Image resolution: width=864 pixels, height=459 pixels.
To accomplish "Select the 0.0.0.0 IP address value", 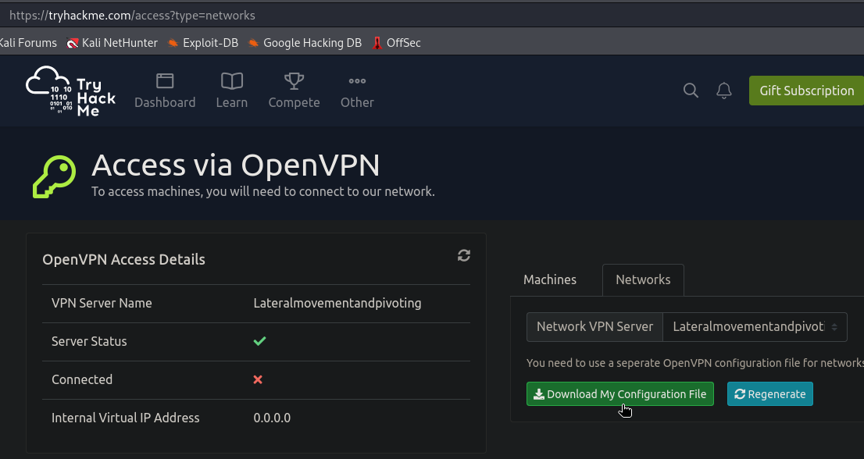I will point(272,418).
